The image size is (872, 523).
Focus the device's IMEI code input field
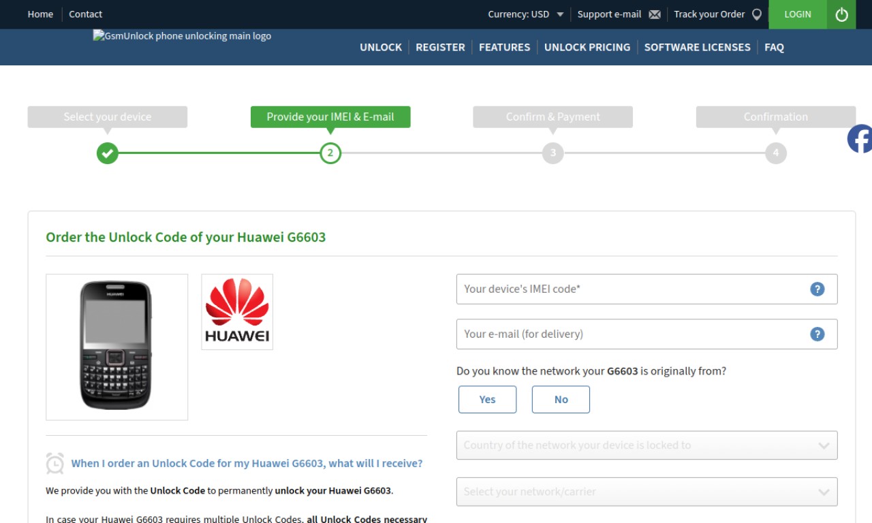[647, 289]
